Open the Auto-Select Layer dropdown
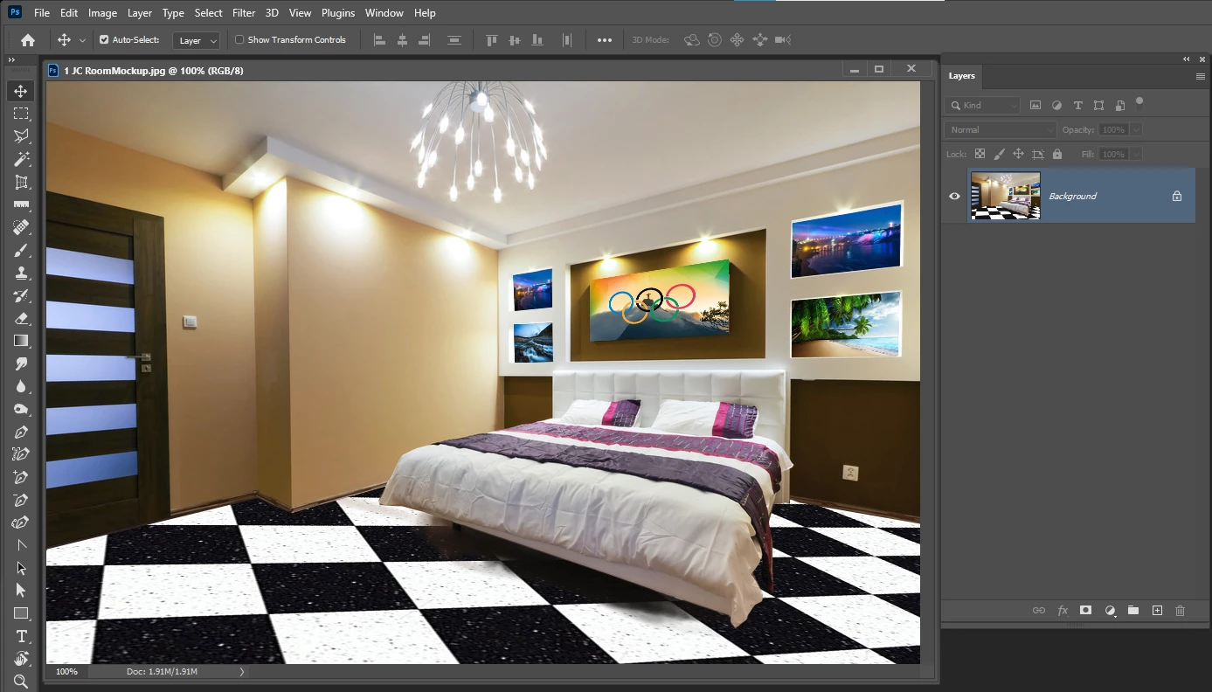Viewport: 1212px width, 692px height. point(197,40)
